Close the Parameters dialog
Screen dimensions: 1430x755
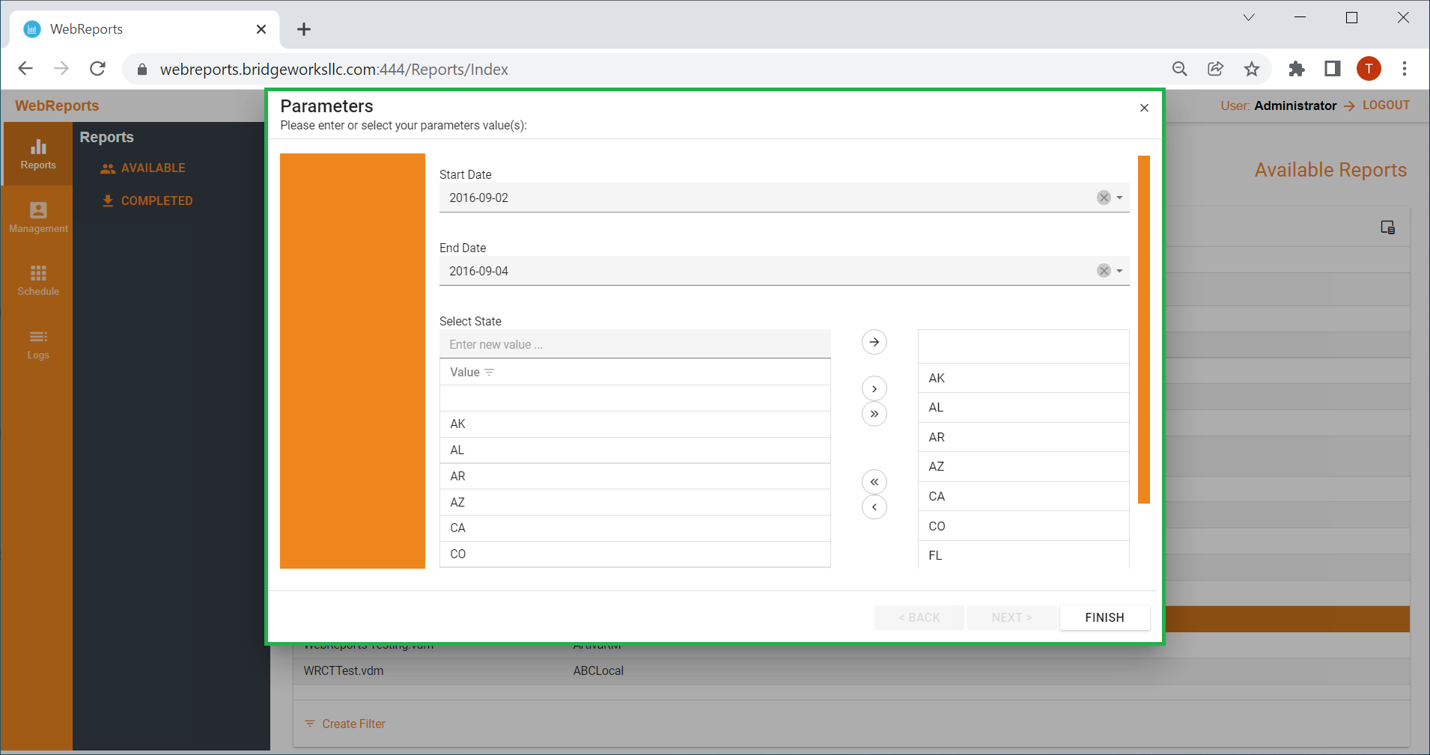pyautogui.click(x=1144, y=108)
